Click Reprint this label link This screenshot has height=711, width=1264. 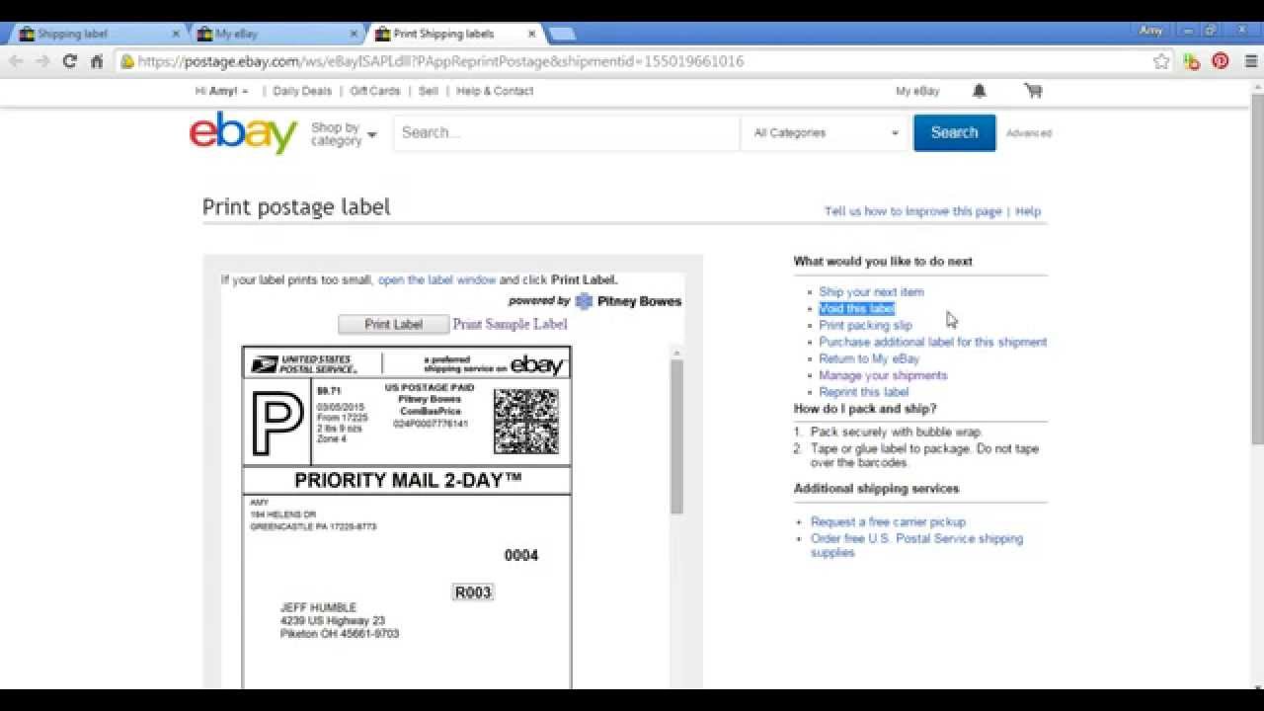[x=863, y=393]
